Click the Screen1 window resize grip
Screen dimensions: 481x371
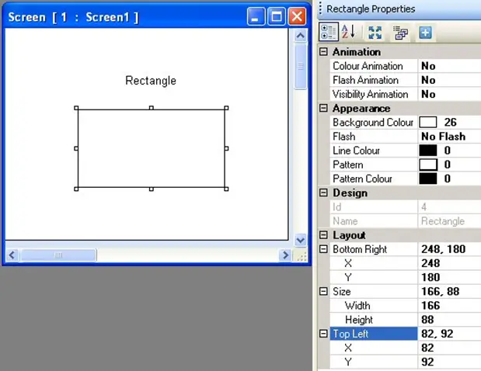pyautogui.click(x=301, y=256)
